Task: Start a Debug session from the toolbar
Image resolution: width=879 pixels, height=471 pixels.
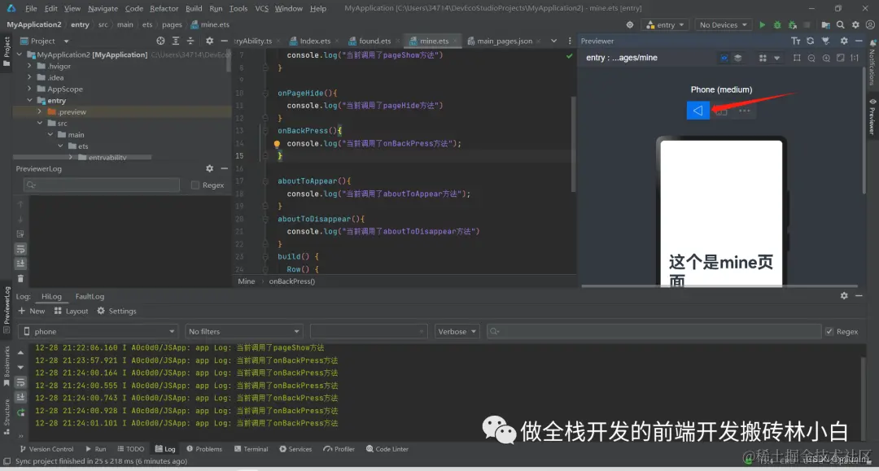Action: (776, 25)
